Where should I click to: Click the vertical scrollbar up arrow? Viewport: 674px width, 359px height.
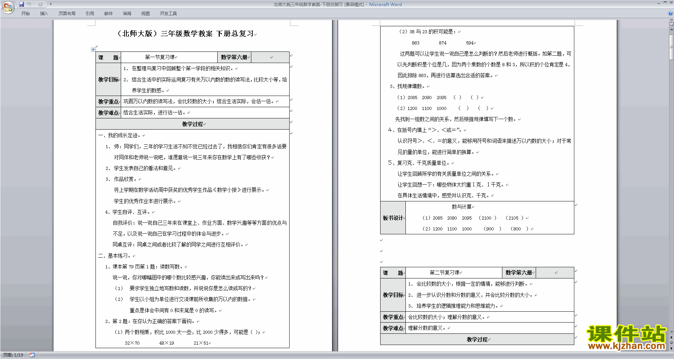tap(672, 29)
